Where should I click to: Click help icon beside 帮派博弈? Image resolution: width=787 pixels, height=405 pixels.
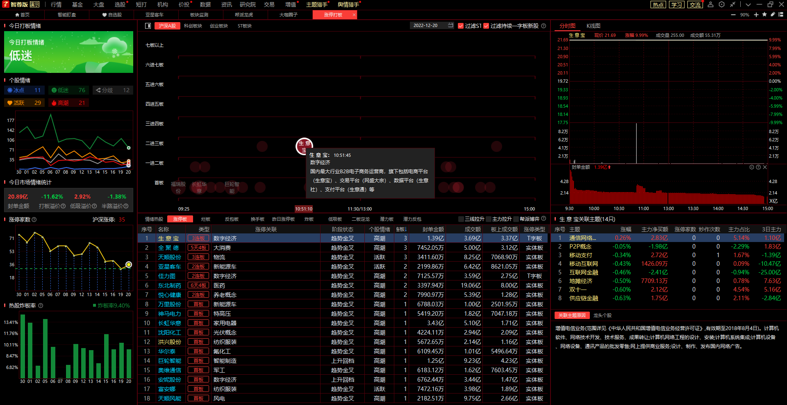tap(544, 219)
